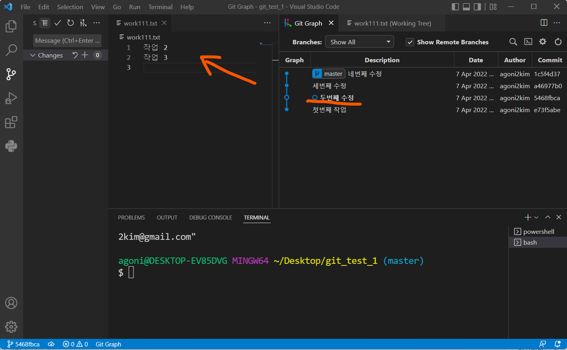This screenshot has height=350, width=567.
Task: Switch to the DEBUG CONSOLE tab
Action: [x=210, y=218]
